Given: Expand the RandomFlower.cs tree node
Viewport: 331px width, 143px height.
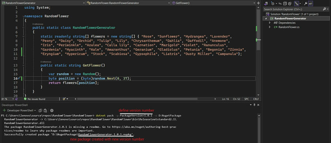Looking at the screenshot, I should point(269,27).
